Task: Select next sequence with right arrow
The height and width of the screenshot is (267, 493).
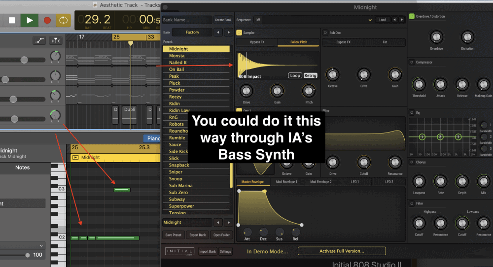Action: (401, 20)
